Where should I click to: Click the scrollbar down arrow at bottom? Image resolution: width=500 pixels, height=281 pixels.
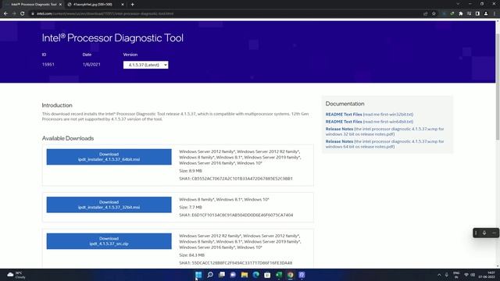(x=498, y=266)
